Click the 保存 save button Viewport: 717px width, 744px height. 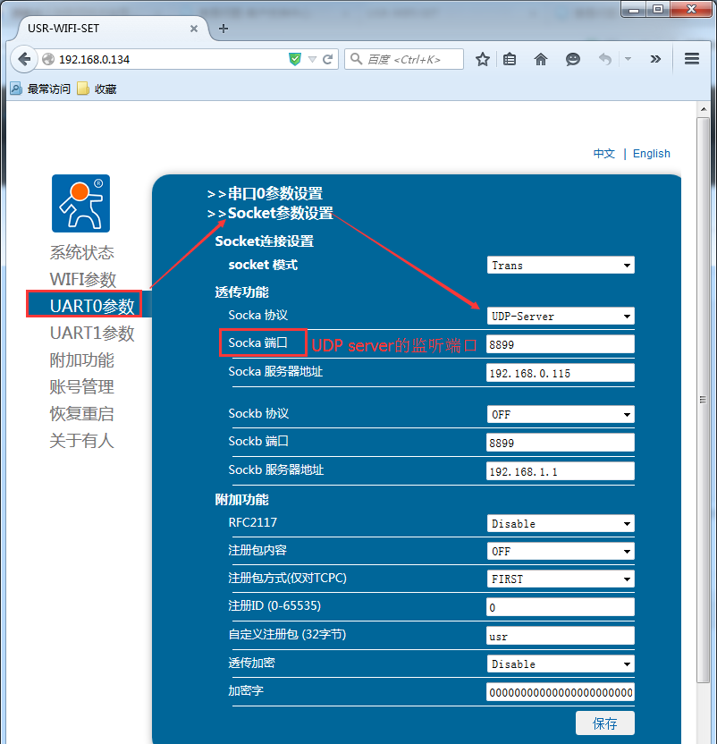(x=604, y=723)
